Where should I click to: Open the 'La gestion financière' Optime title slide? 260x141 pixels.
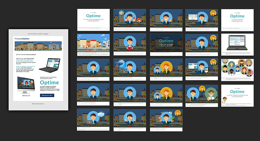coord(238,20)
